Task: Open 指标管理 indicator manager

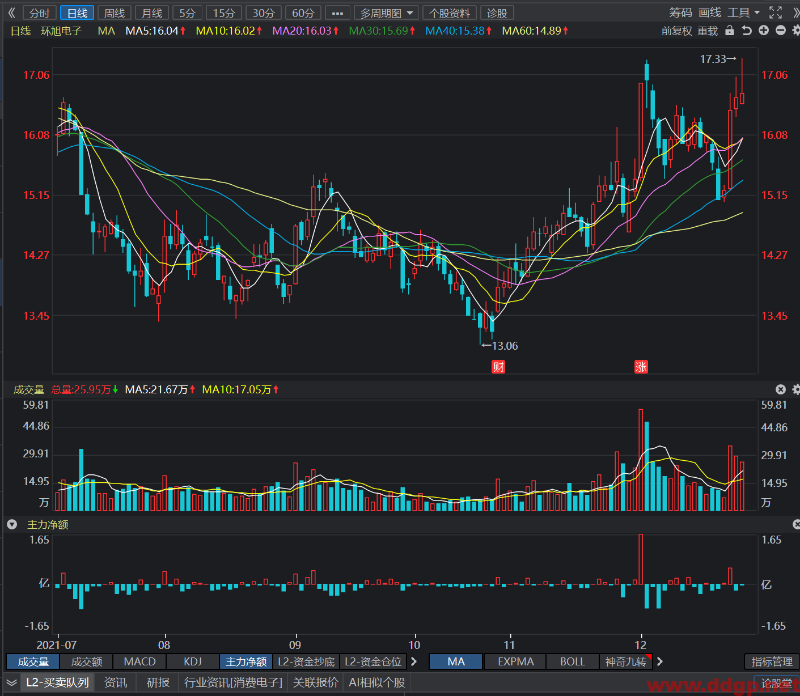Action: point(772,661)
